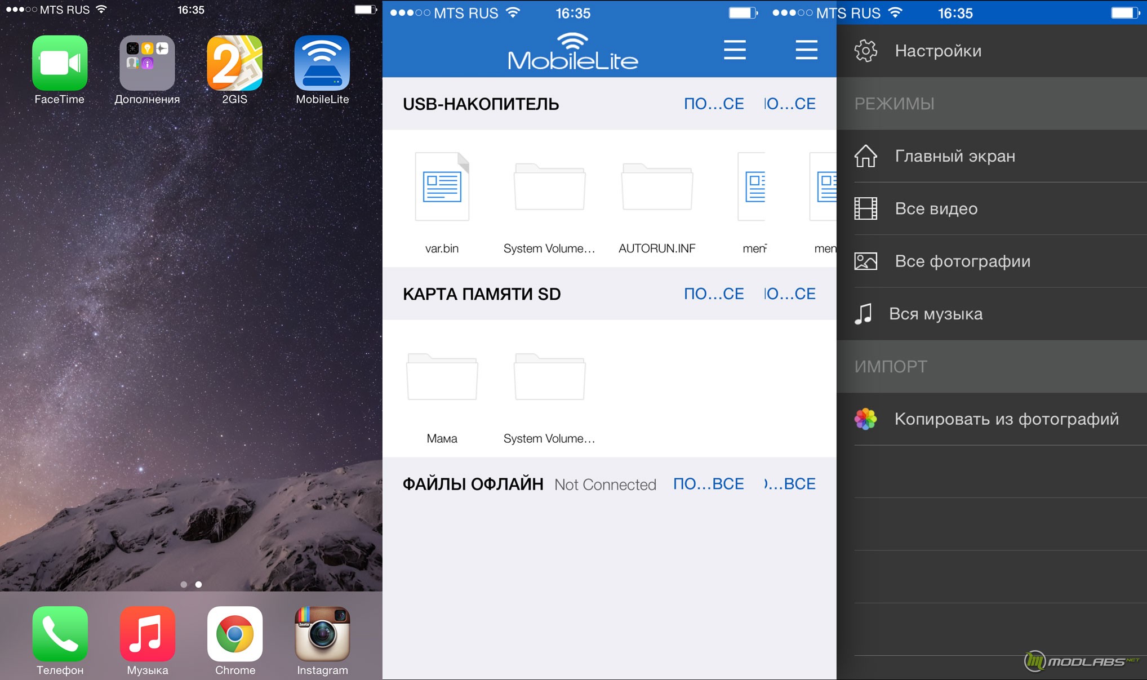Tap the right hamburger menu icon
The width and height of the screenshot is (1147, 680).
point(806,50)
